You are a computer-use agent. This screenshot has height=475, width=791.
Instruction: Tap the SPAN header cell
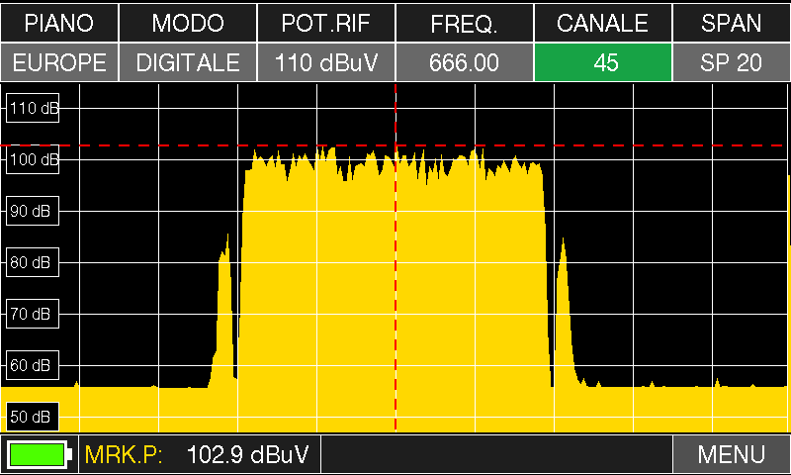[732, 23]
